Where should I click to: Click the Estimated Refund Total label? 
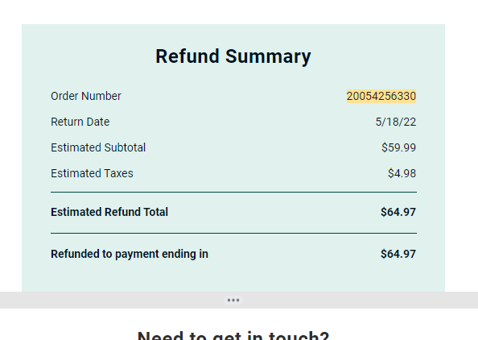(x=109, y=212)
